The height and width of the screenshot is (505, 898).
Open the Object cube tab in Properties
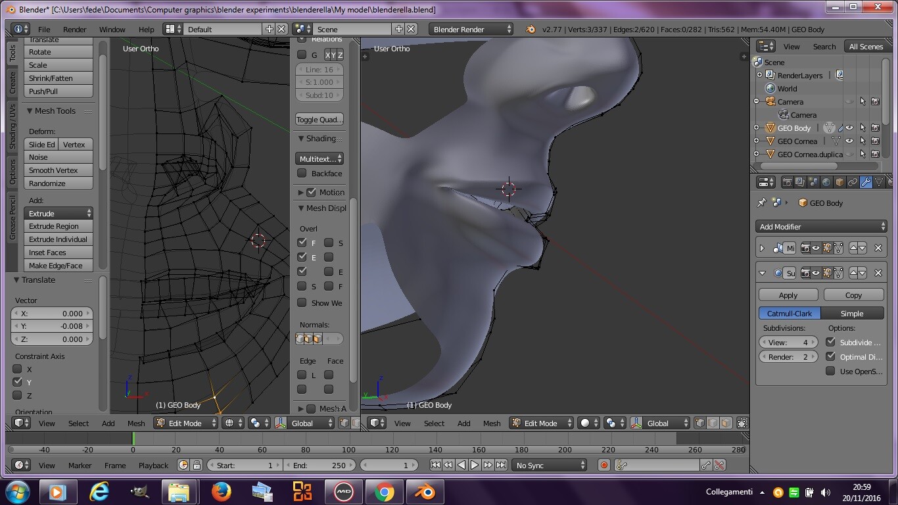839,182
